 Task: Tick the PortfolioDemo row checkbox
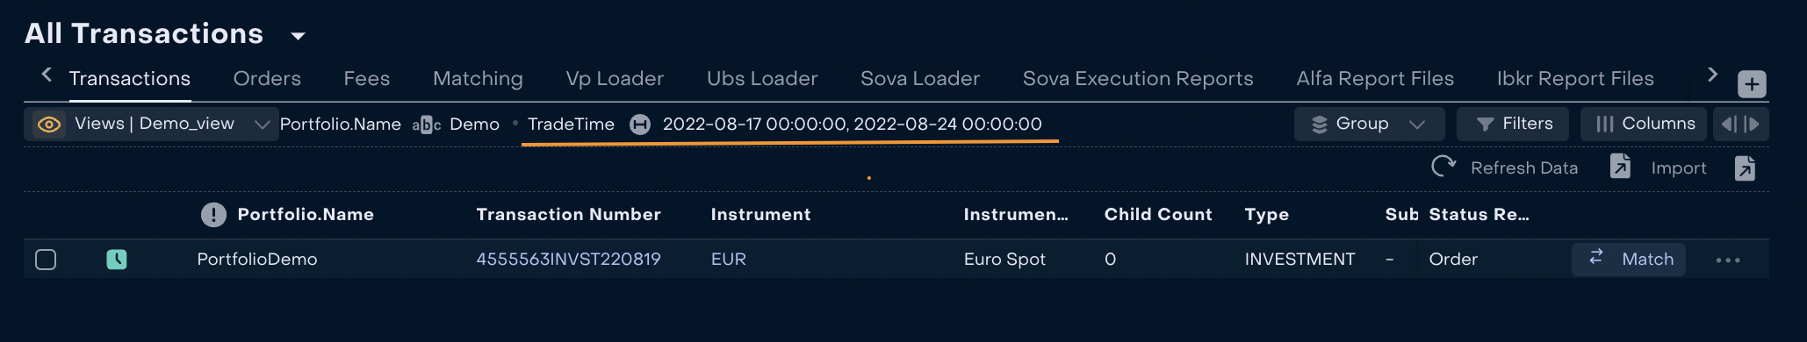coord(46,260)
